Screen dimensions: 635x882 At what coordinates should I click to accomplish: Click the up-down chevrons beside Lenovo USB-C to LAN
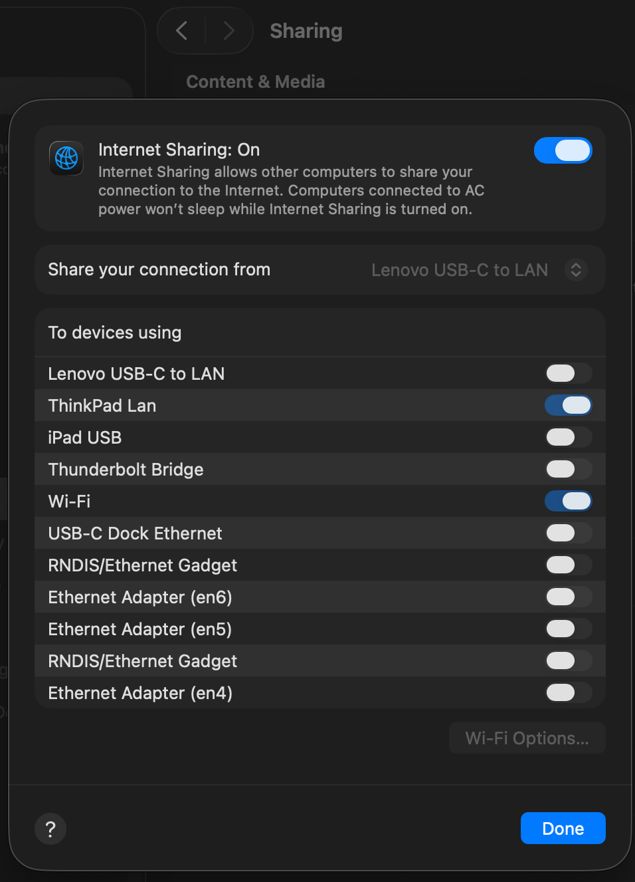pos(576,270)
